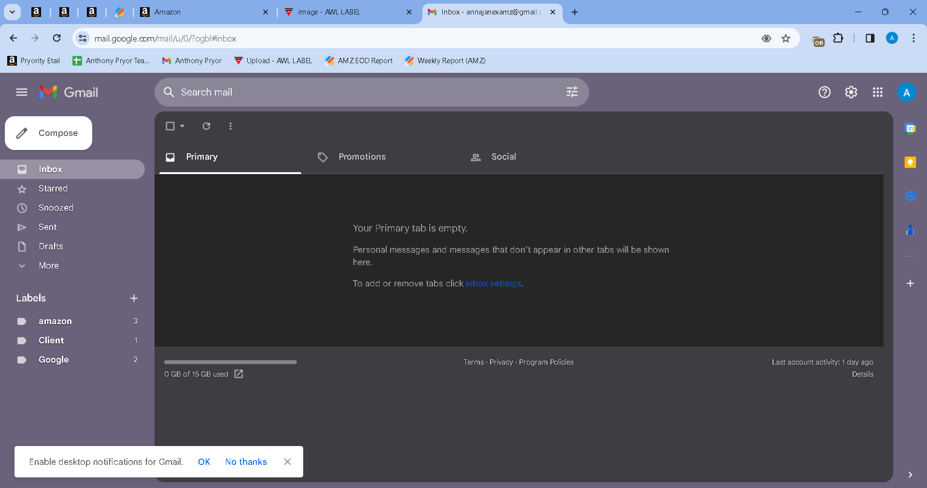Open Google Contacts side panel
This screenshot has width=927, height=488.
click(910, 230)
